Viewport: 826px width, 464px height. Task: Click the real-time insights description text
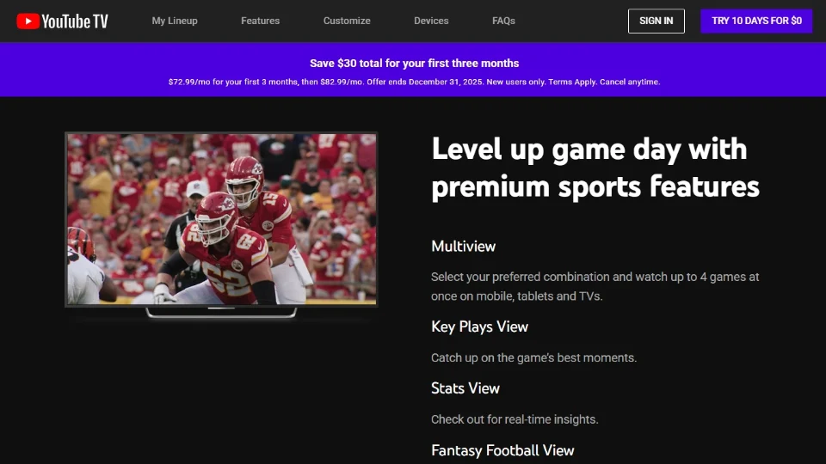point(514,419)
